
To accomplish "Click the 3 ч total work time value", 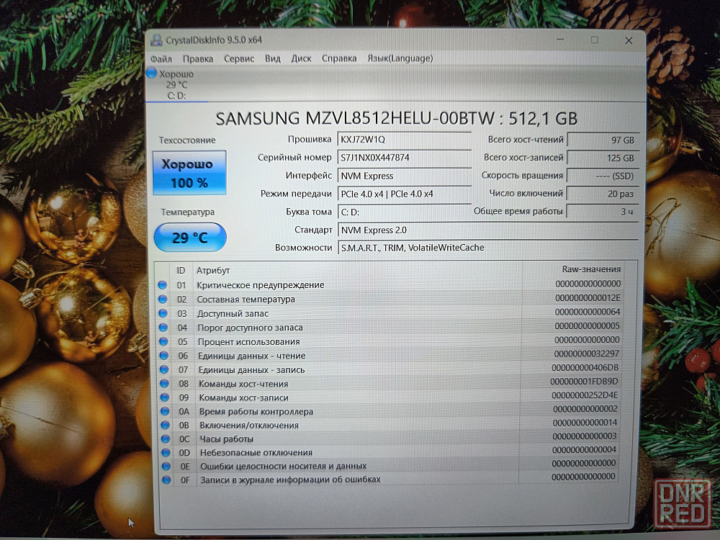I will click(x=603, y=212).
